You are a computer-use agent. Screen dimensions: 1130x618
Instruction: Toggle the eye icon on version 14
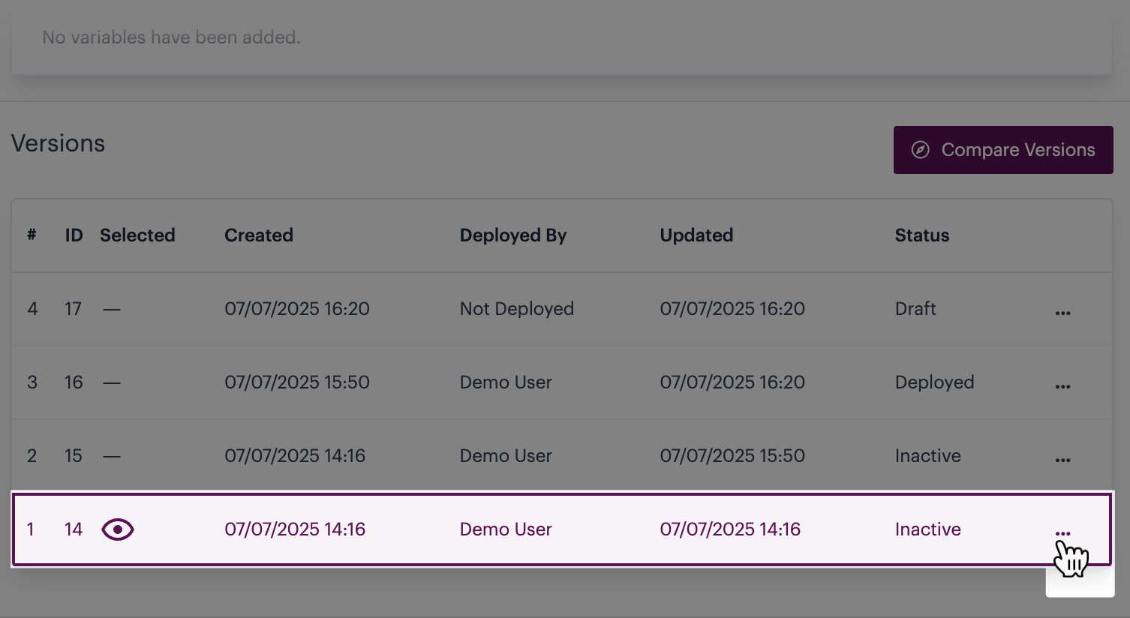click(118, 529)
